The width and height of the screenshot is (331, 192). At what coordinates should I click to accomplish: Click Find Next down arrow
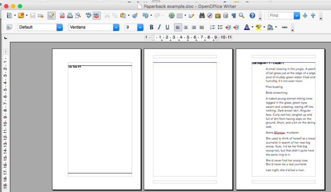point(305,16)
